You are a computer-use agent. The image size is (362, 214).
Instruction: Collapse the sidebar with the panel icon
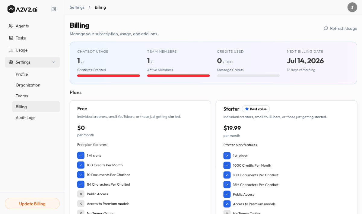[54, 9]
